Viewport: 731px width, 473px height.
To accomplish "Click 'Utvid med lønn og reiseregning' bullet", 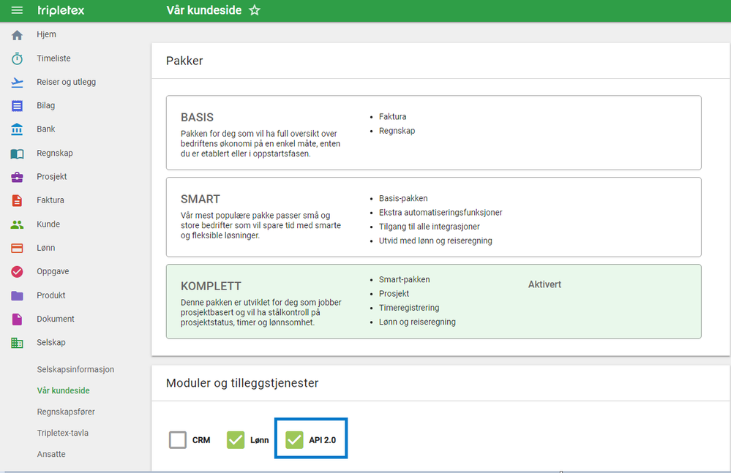I will 435,241.
